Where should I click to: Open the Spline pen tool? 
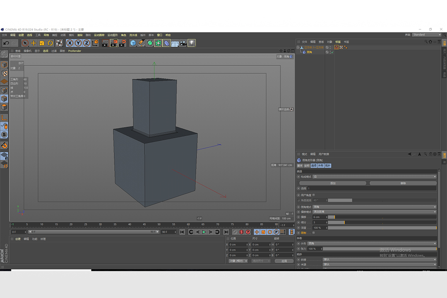(142, 43)
